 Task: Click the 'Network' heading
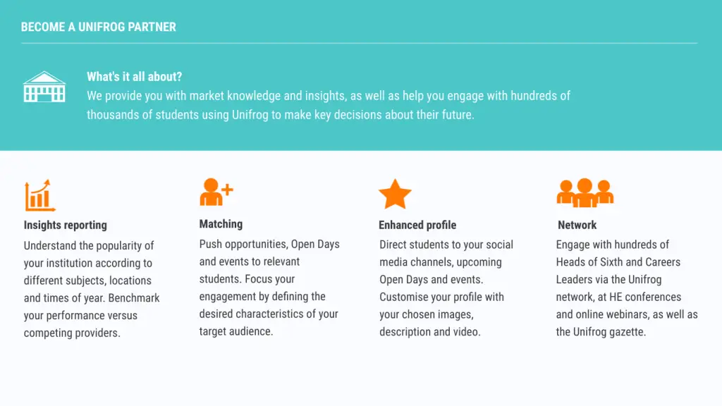577,226
